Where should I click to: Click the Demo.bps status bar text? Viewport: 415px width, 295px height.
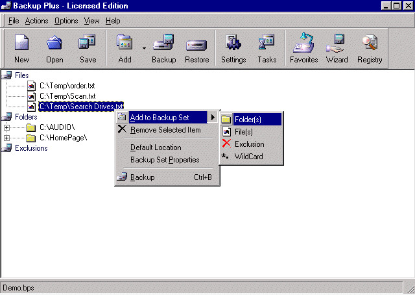(x=18, y=288)
